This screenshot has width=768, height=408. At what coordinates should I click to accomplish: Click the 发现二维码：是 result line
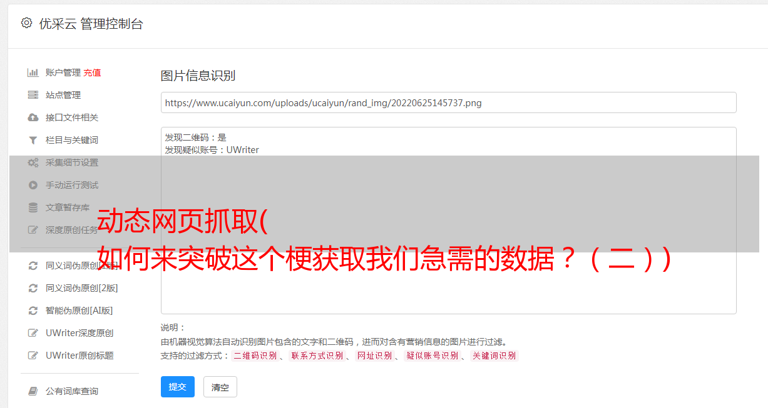[x=196, y=137]
